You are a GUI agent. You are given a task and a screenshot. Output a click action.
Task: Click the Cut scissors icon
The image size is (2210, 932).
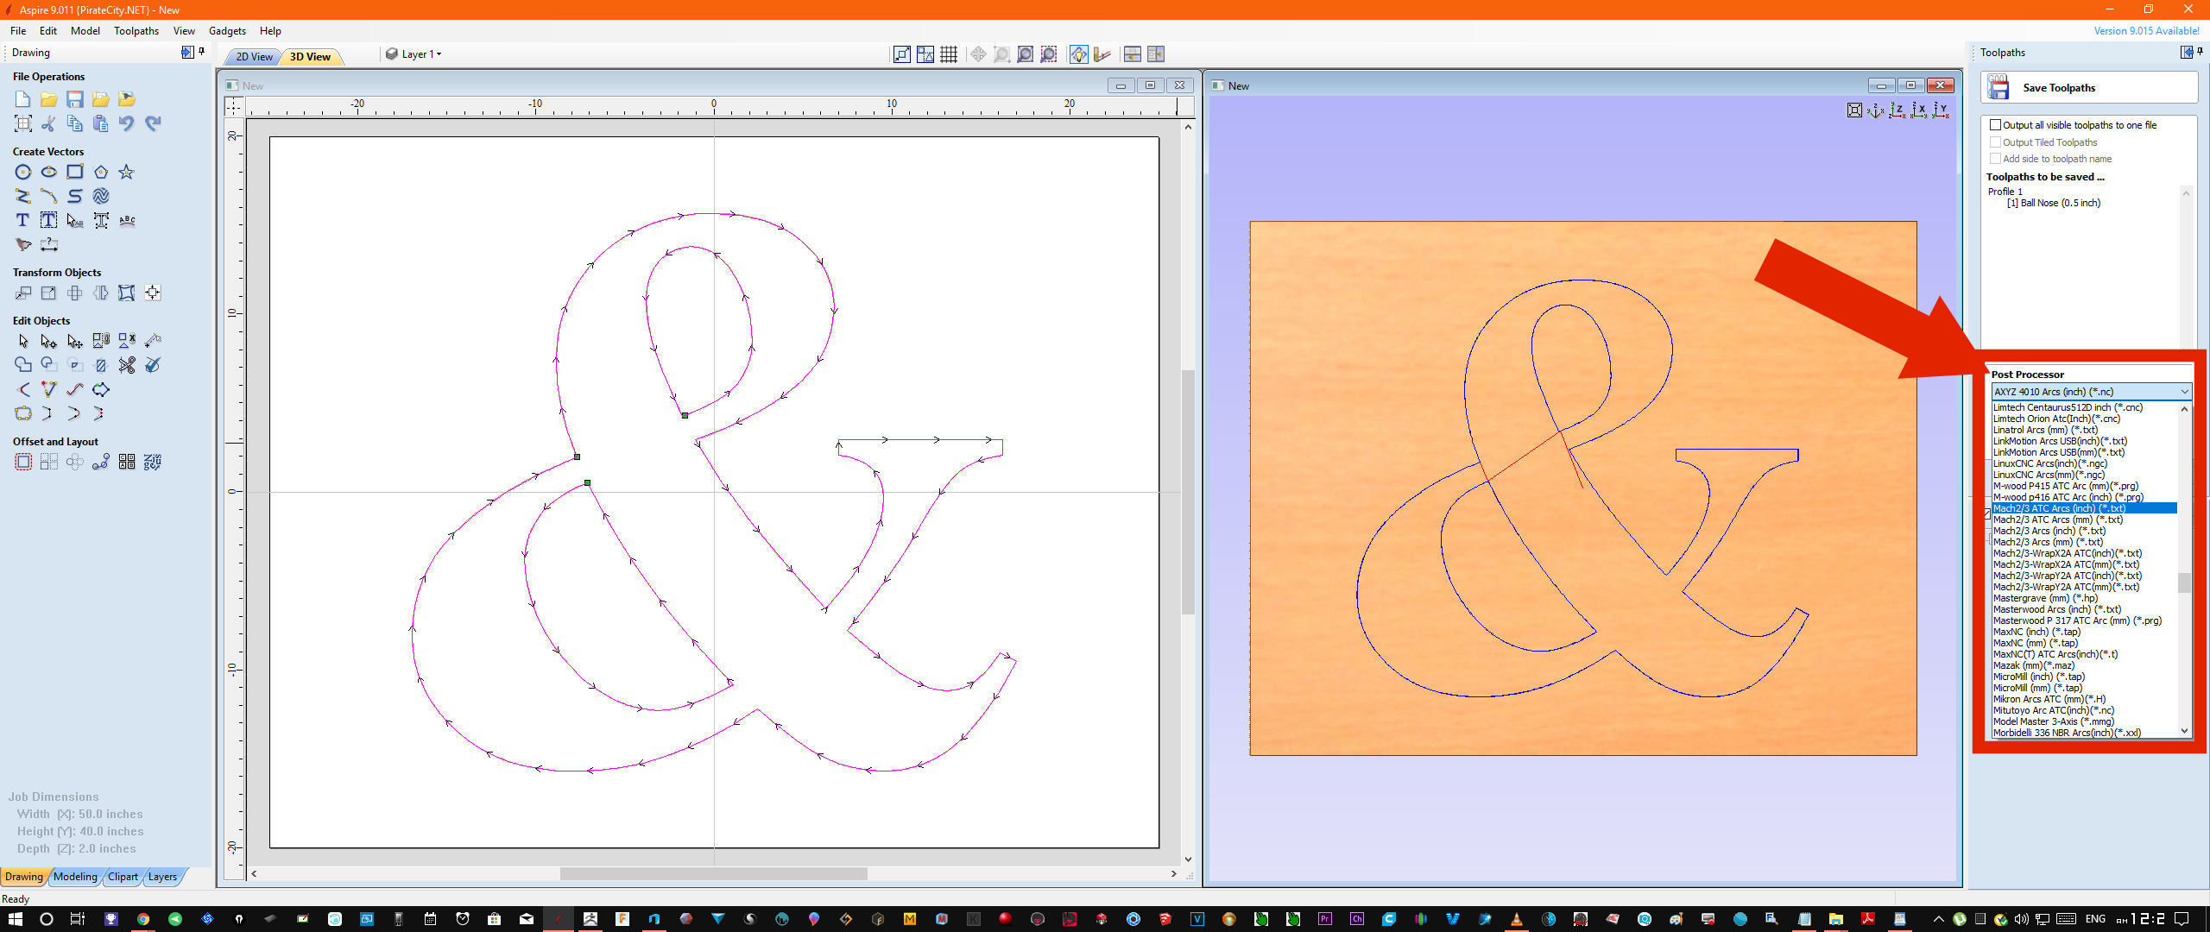pos(49,123)
